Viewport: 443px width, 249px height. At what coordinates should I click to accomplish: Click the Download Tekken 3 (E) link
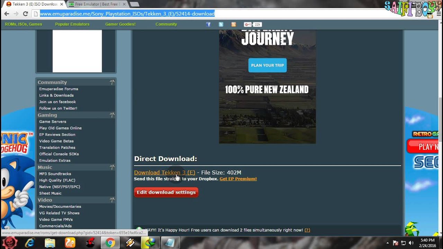pos(165,173)
